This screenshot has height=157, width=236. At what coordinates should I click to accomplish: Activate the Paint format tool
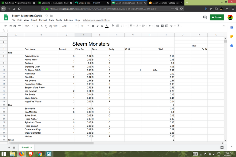[19, 26]
